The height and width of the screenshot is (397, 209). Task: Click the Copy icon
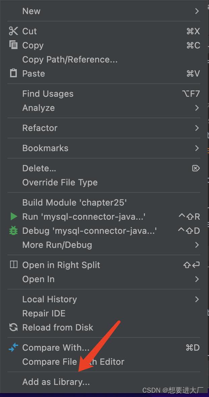pos(13,45)
